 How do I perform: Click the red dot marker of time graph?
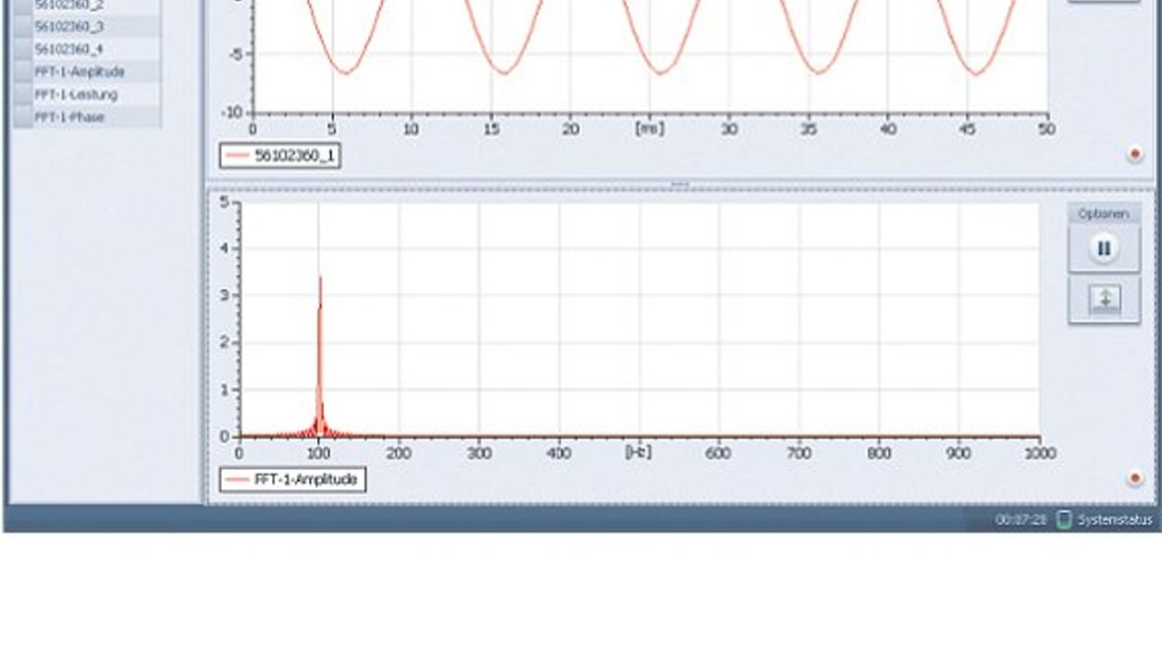[1135, 154]
